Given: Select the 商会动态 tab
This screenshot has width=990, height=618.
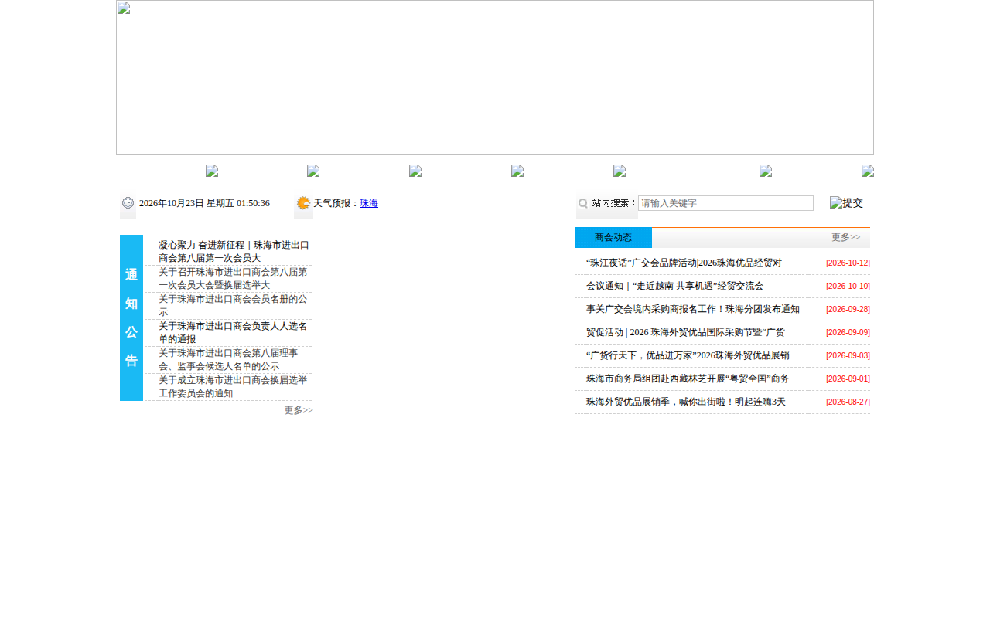Looking at the screenshot, I should pos(613,238).
